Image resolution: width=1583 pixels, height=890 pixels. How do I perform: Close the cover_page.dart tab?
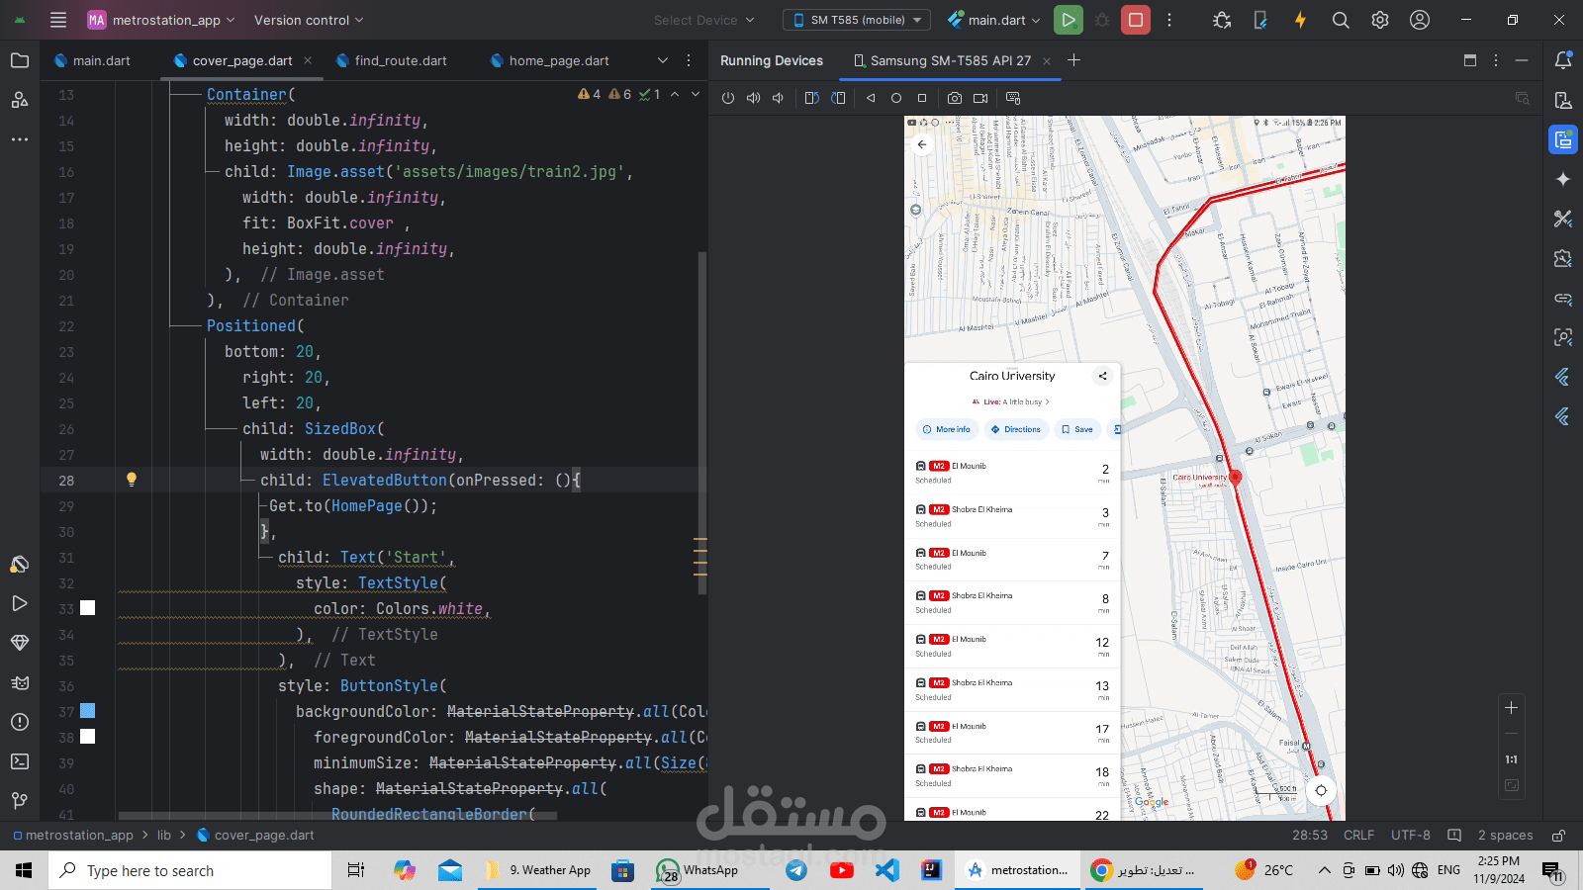(x=308, y=60)
